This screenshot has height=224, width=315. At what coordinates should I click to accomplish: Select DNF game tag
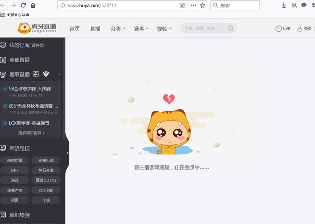[x=15, y=170]
